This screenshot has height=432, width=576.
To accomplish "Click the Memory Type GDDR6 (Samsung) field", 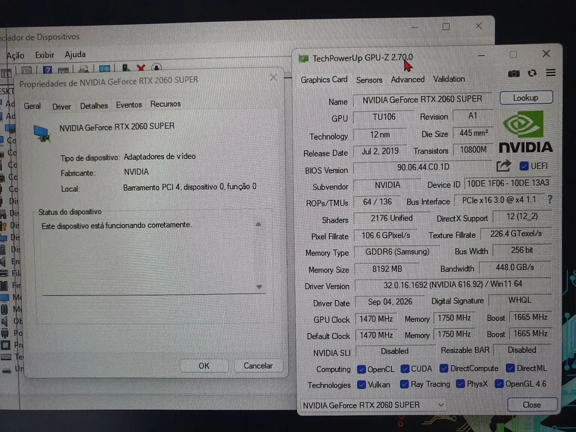I will coord(397,252).
